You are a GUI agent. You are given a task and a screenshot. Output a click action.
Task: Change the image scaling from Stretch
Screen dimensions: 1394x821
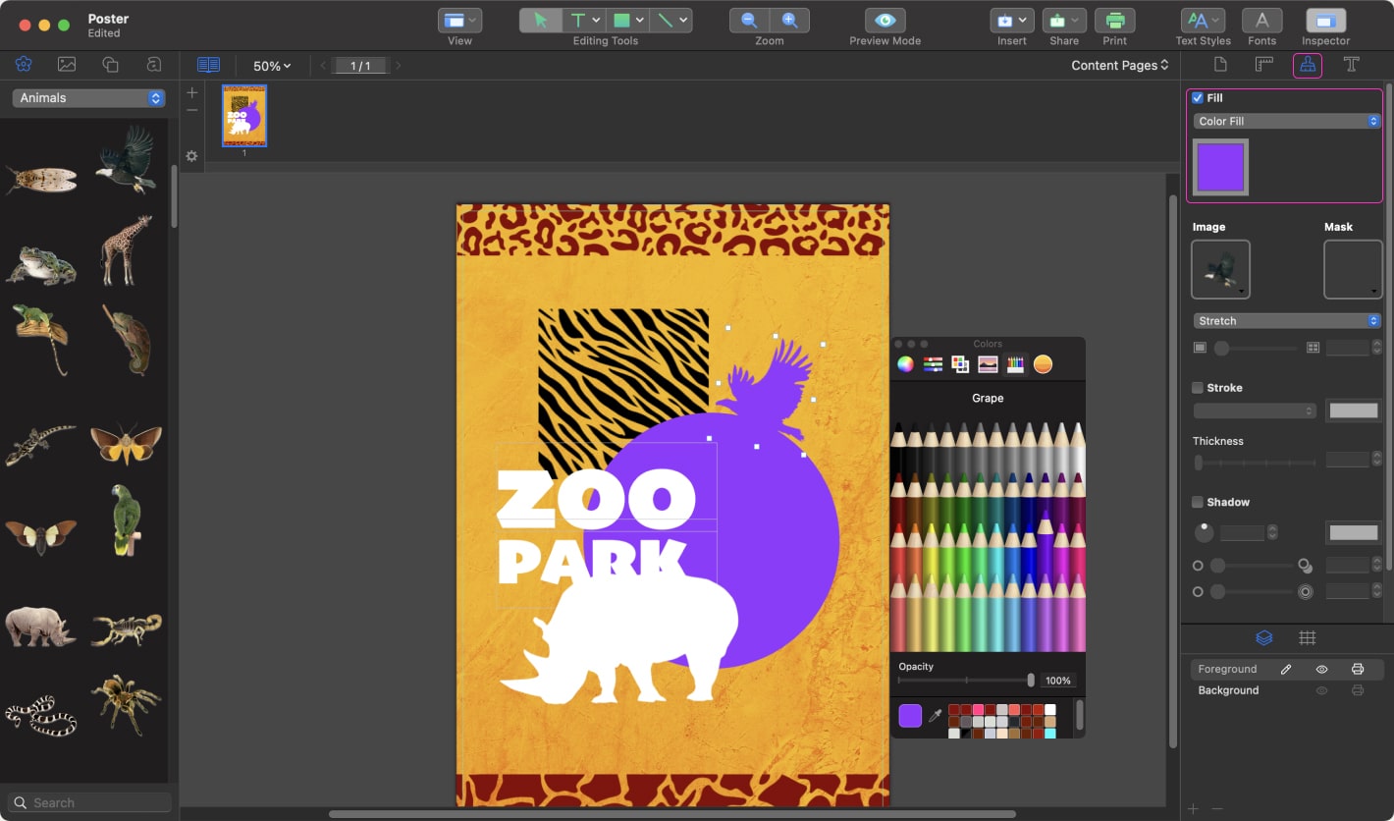tap(1285, 320)
